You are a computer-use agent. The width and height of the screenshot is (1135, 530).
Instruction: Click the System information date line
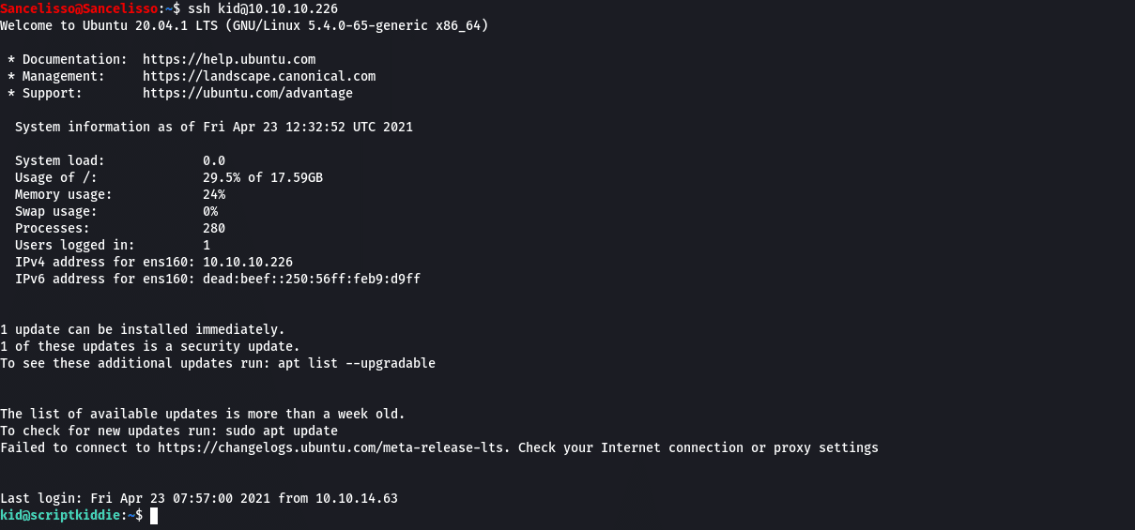tap(214, 127)
